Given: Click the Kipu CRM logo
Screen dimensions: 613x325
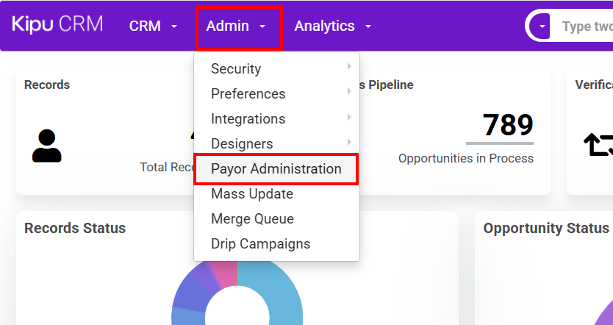Looking at the screenshot, I should (57, 25).
